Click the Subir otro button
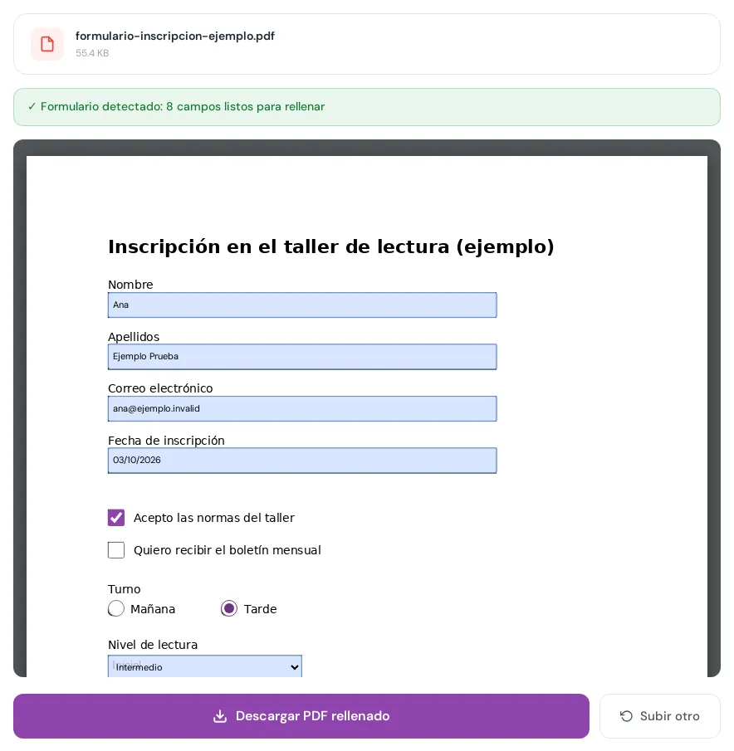Viewport: 734px width, 751px height. pyautogui.click(x=660, y=716)
